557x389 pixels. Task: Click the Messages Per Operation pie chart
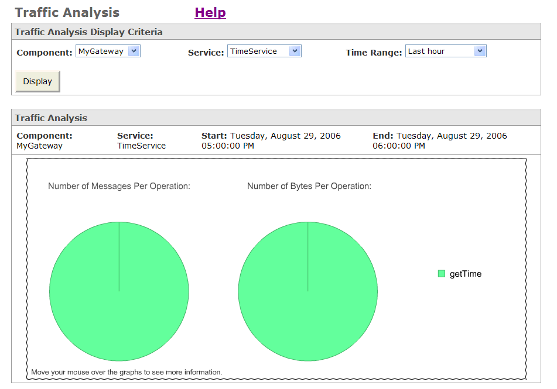119,291
